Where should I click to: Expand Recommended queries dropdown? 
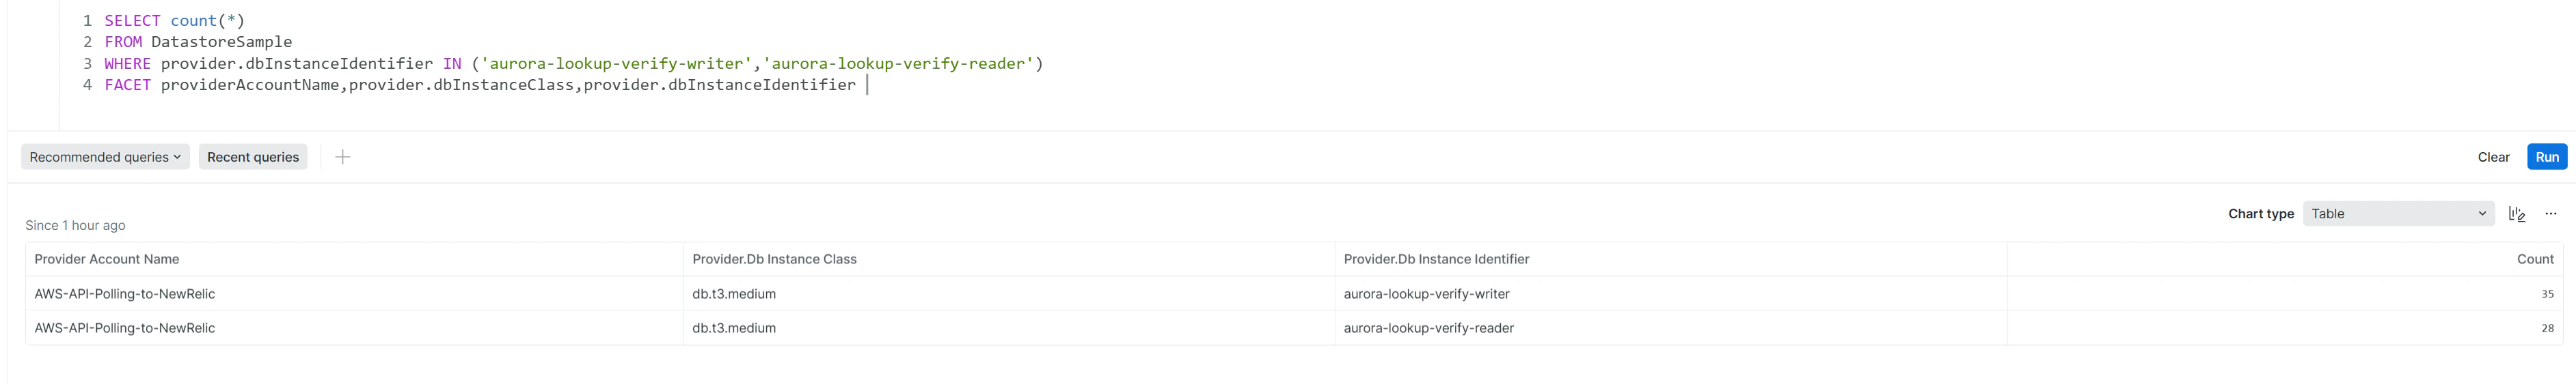(x=105, y=157)
